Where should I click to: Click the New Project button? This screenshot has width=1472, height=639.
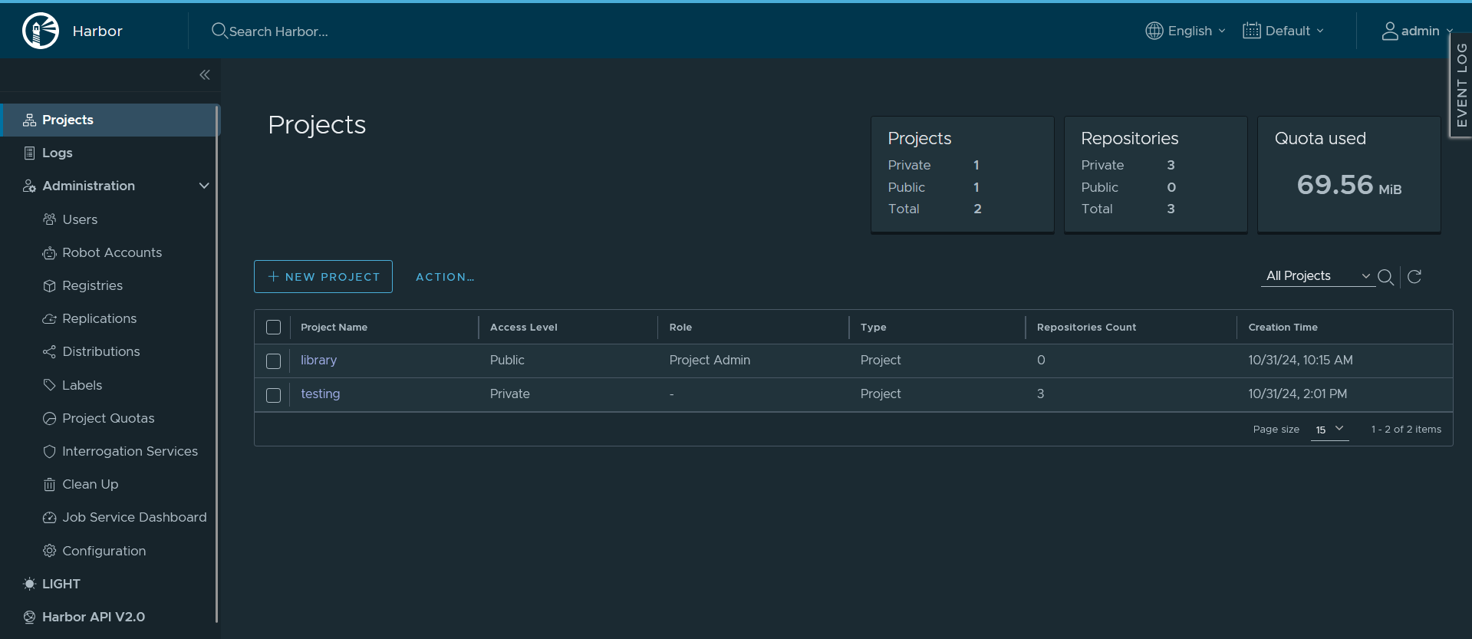[x=323, y=277]
